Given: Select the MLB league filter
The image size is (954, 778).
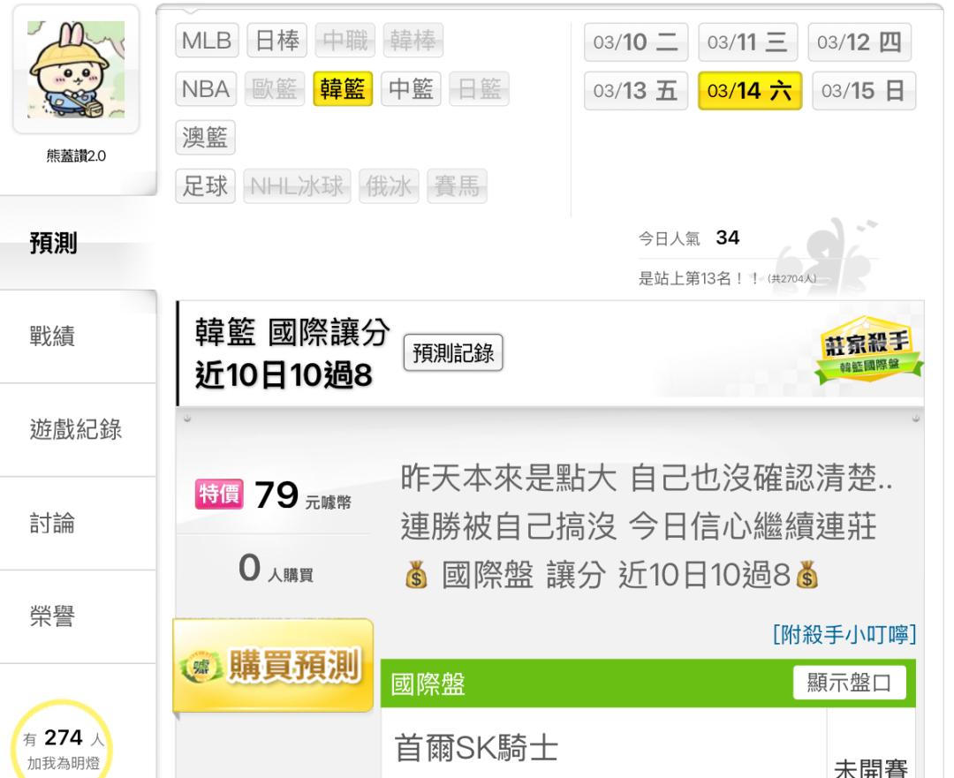Looking at the screenshot, I should (207, 40).
